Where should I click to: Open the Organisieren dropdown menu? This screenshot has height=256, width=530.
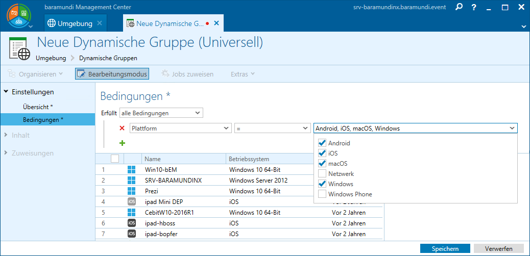tap(36, 73)
